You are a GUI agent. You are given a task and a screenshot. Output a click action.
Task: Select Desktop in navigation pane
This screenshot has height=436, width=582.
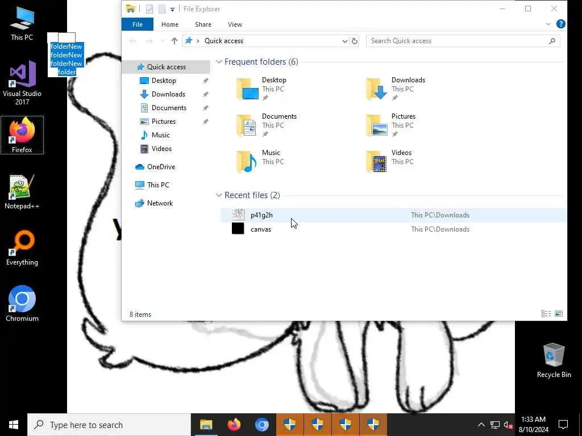click(x=163, y=81)
